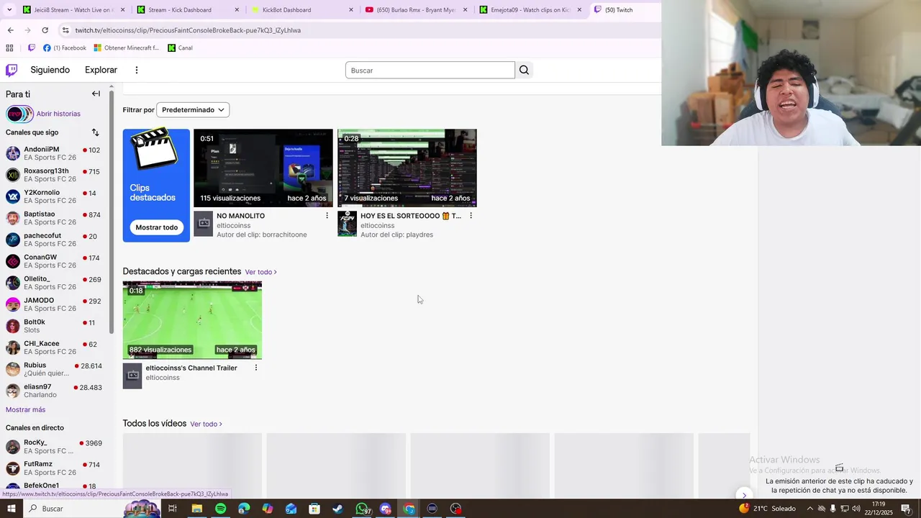Click the taskbar volume icon

point(856,509)
